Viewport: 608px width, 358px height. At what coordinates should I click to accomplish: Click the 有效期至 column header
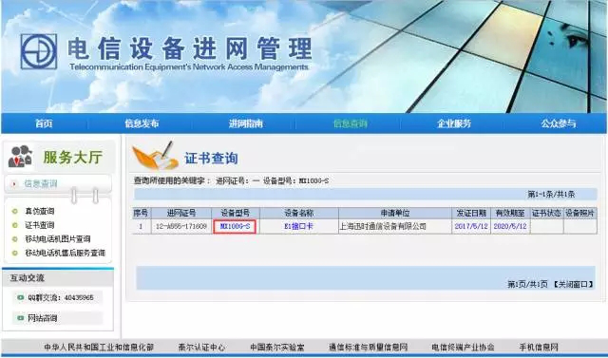coord(510,213)
